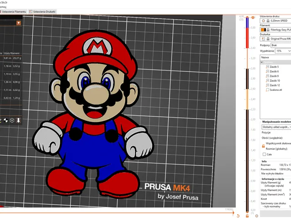Click the 4,06 g value in legend
The width and height of the screenshot is (291, 218).
(x=16, y=82)
